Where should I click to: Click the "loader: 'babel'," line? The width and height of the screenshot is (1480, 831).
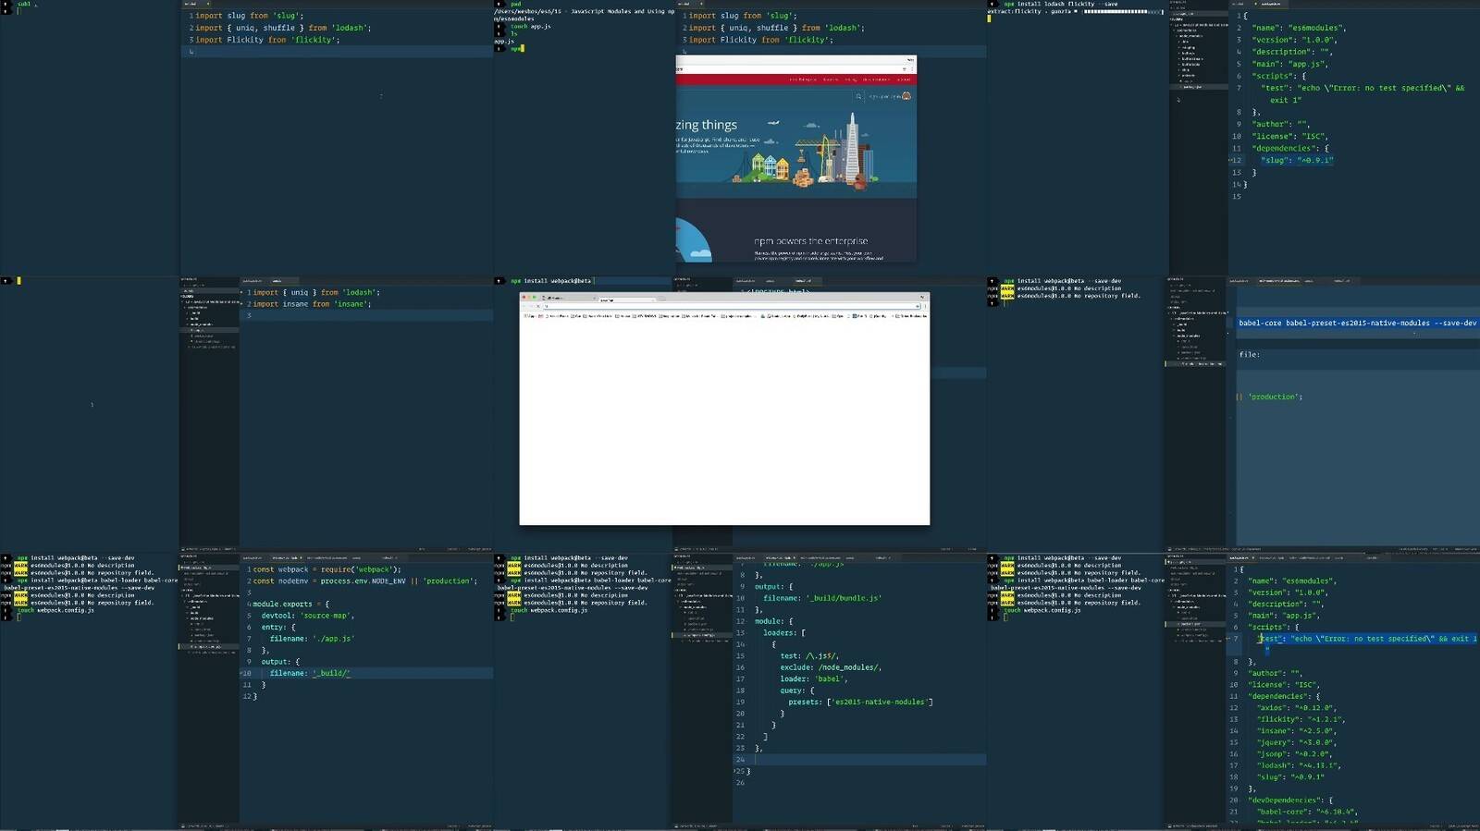point(814,679)
